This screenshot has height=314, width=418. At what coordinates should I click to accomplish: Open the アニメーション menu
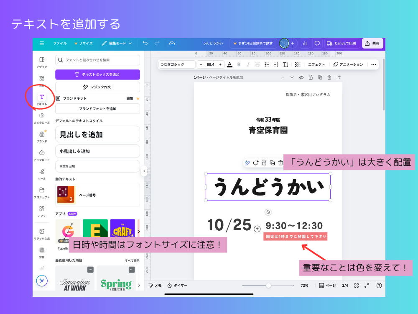348,64
